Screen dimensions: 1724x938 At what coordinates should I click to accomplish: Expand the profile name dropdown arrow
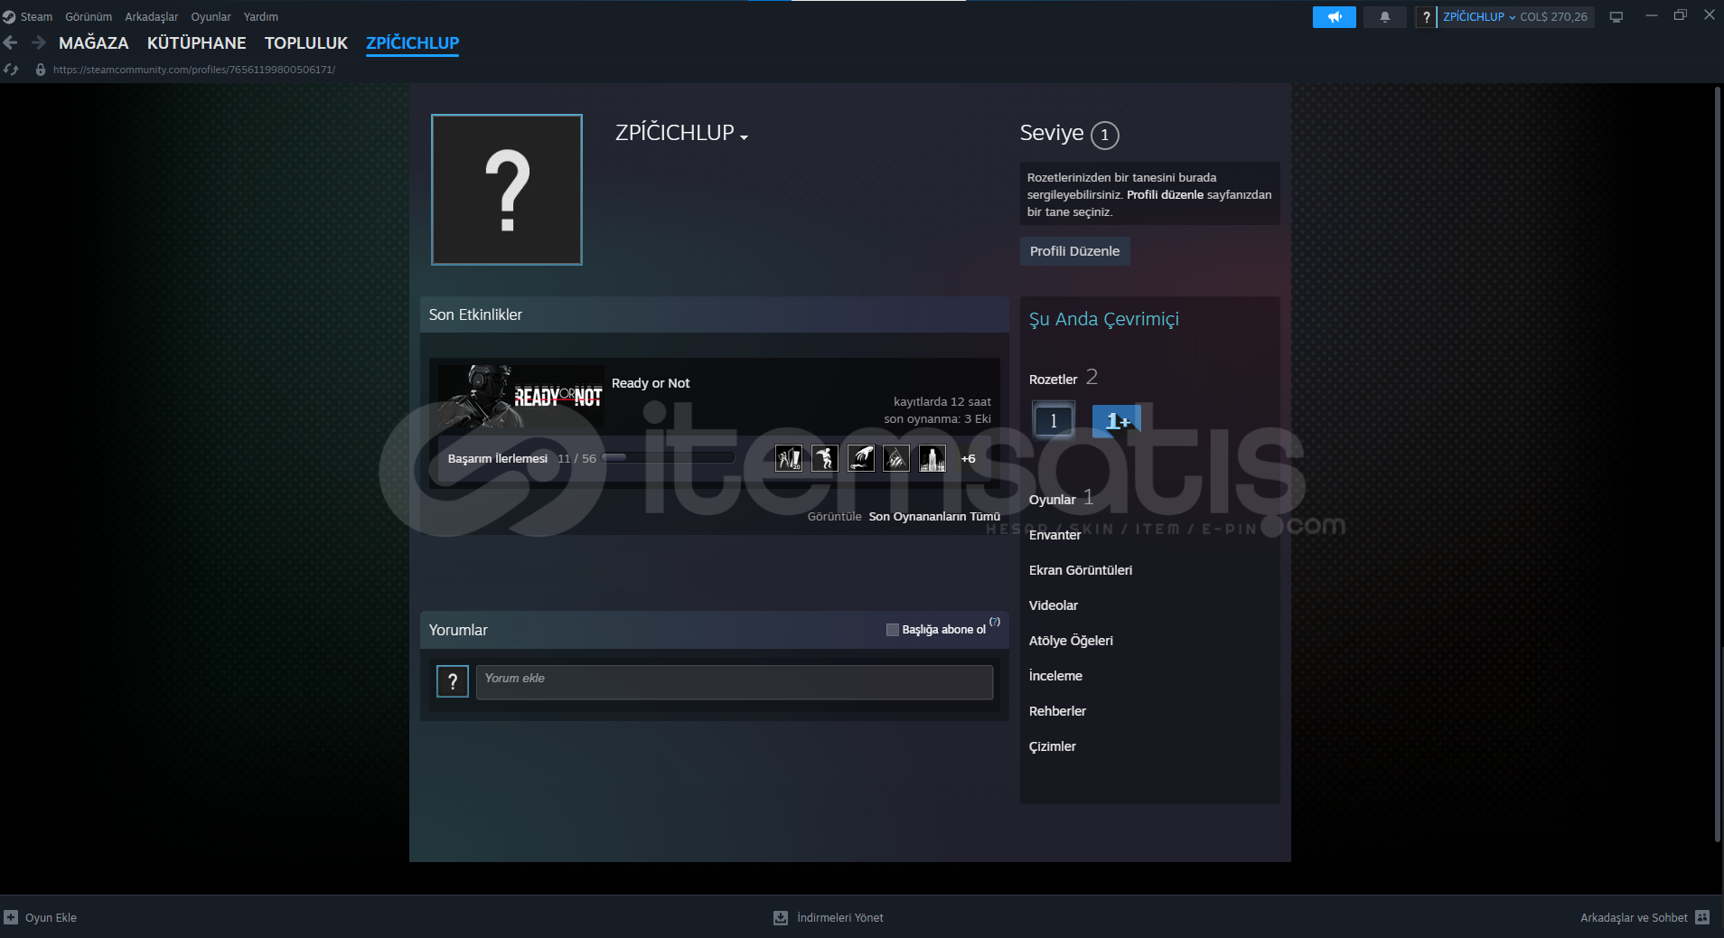click(x=744, y=137)
